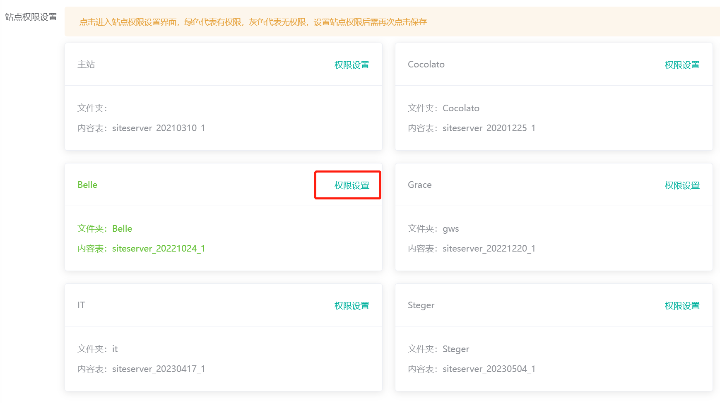Click the gws folder text in Grace card
The height and width of the screenshot is (403, 720).
(450, 229)
